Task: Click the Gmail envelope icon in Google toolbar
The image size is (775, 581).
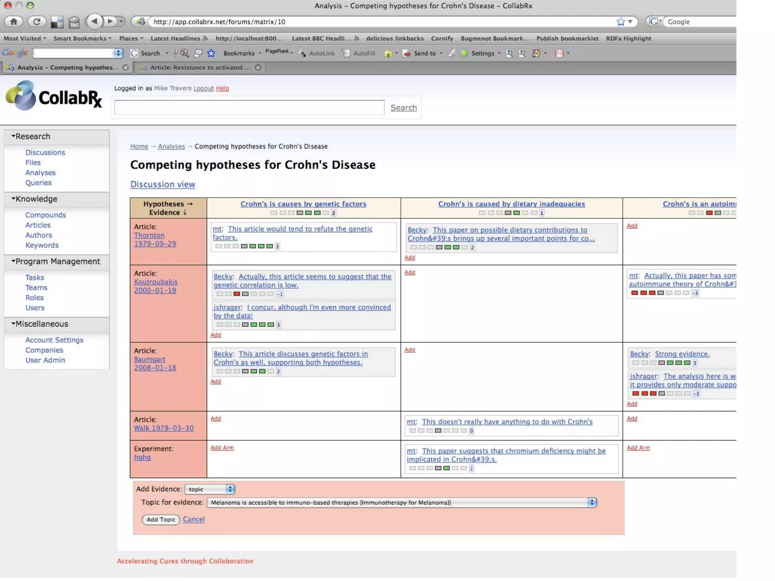Action: 559,53
